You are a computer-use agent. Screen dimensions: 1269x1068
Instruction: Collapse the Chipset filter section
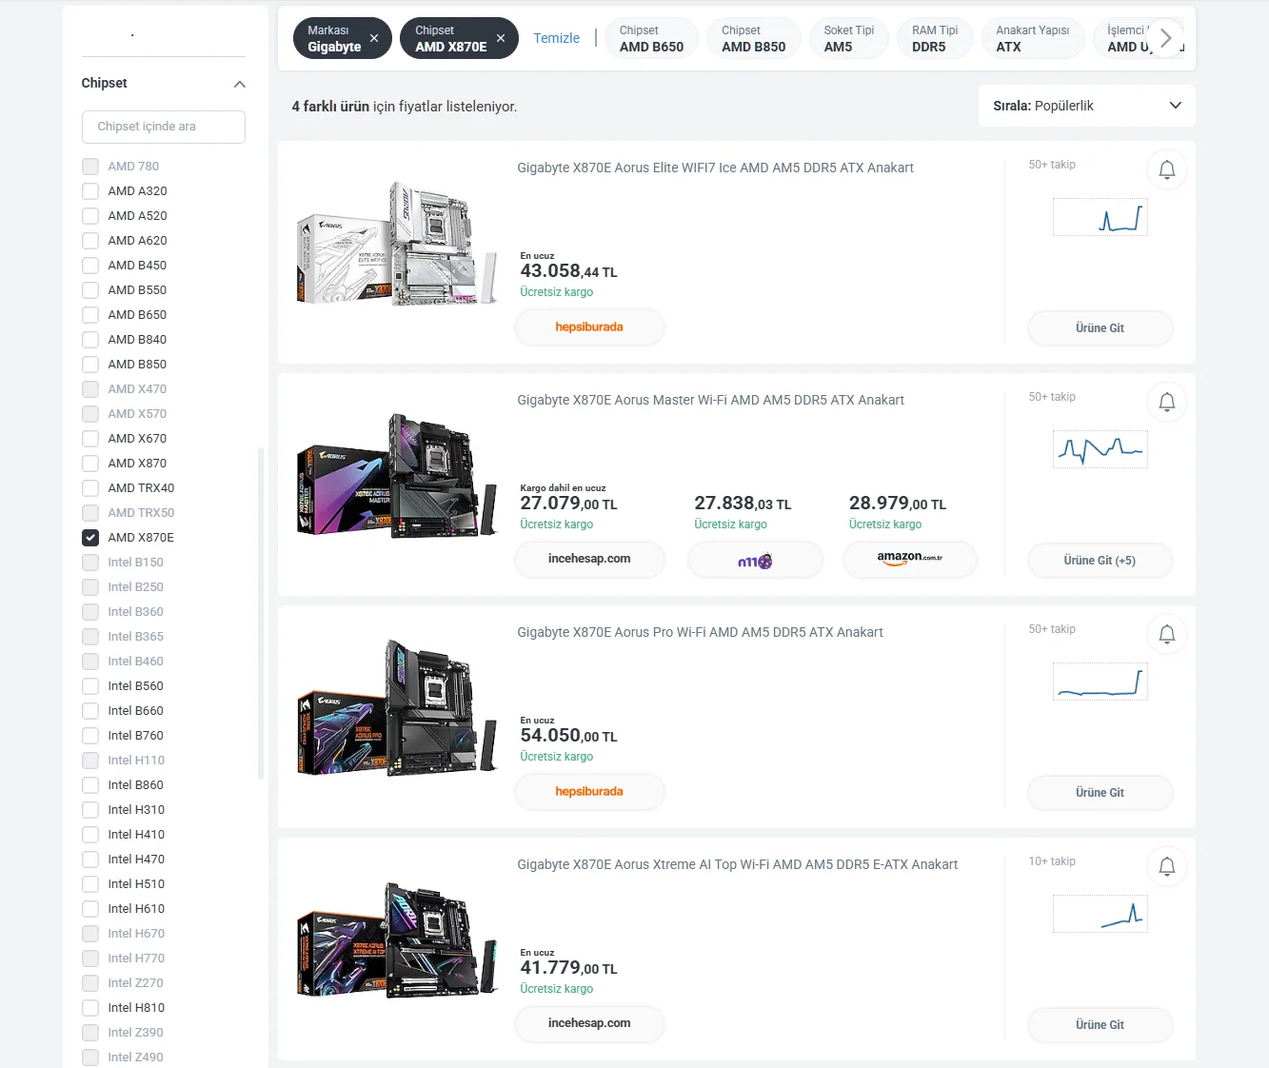(x=240, y=84)
